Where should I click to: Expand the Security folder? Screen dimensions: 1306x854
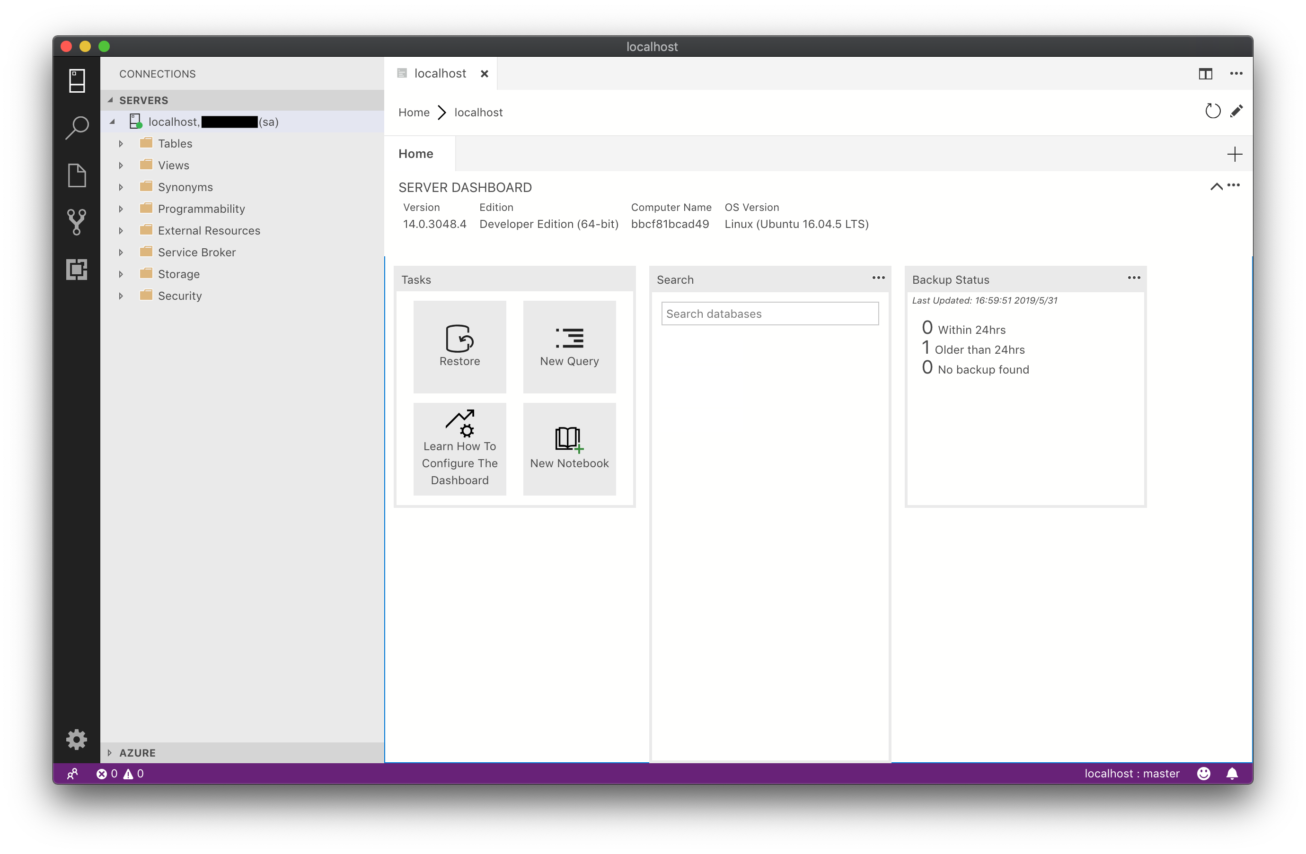(121, 296)
